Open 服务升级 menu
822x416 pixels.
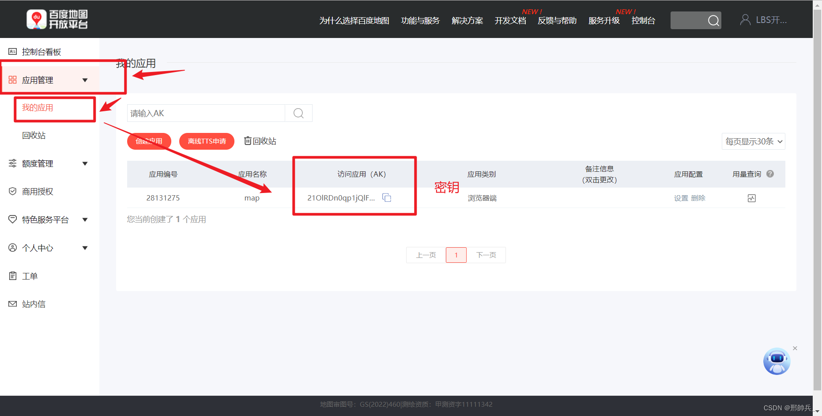(604, 20)
